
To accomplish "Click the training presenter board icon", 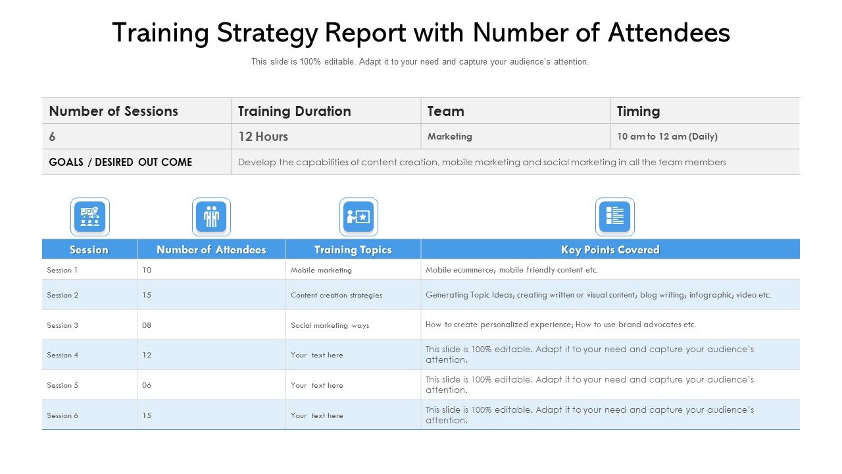I will point(359,217).
